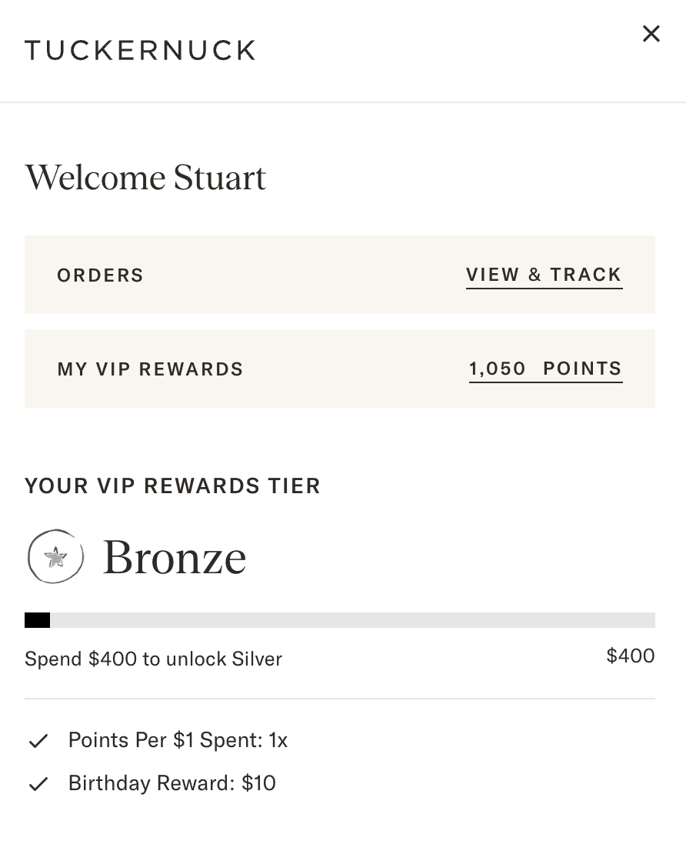
Task: Click the Points Per $1 Spent: 1x benefit
Action: point(178,740)
